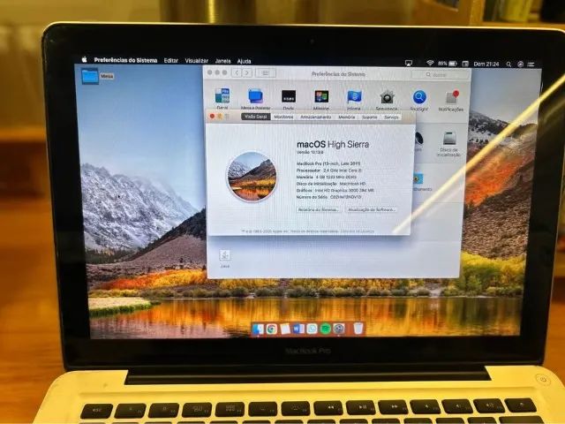
Task: Switch to the Armazenamento tab
Action: click(x=316, y=117)
